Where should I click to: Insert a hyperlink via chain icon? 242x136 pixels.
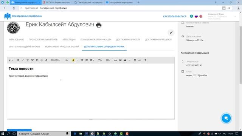pyautogui.click(x=115, y=60)
